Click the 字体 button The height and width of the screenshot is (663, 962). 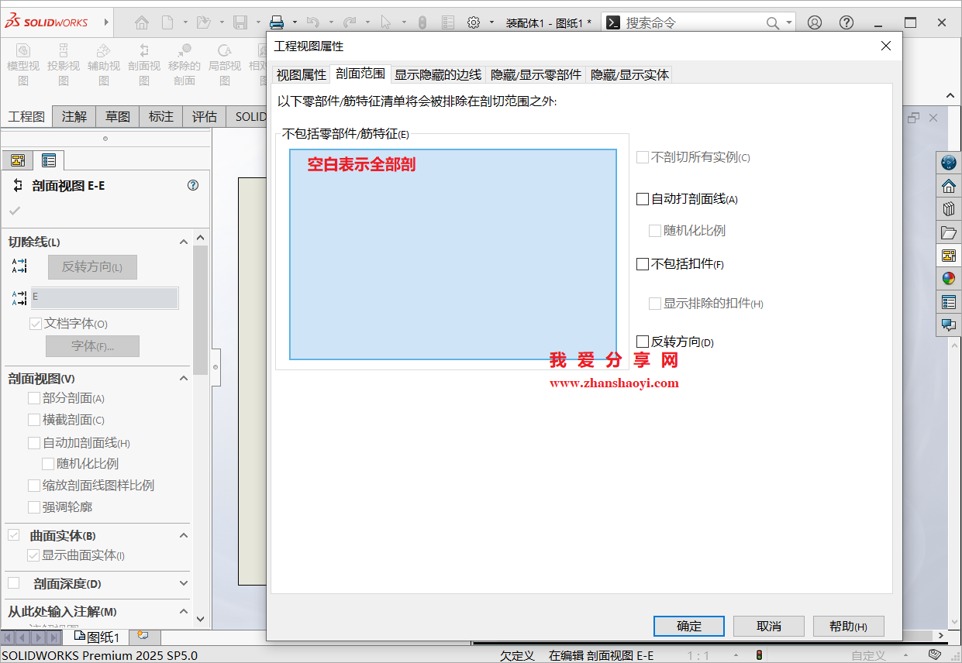(x=92, y=346)
